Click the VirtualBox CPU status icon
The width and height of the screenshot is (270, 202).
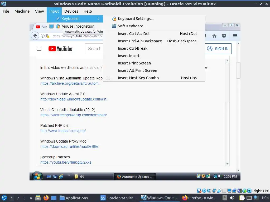coord(239,191)
